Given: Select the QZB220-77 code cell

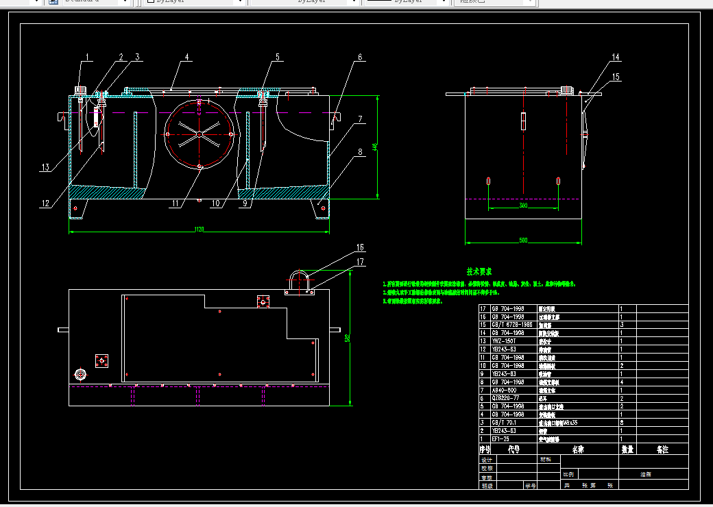Looking at the screenshot, I should 505,399.
